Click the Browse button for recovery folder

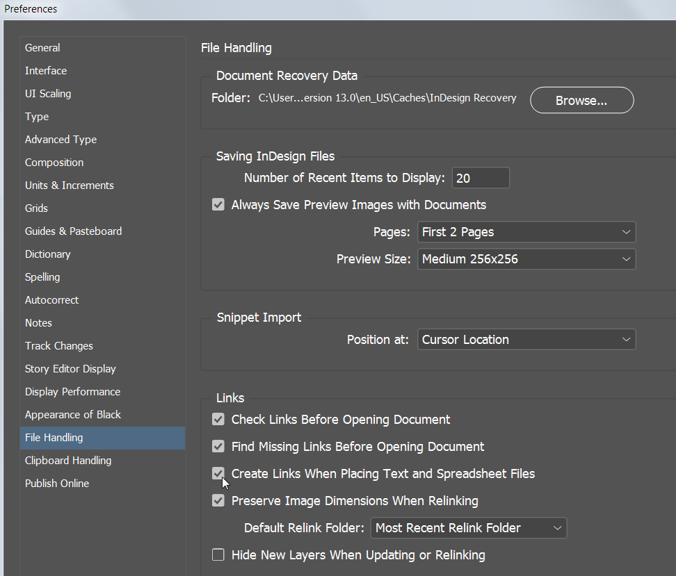click(x=581, y=100)
